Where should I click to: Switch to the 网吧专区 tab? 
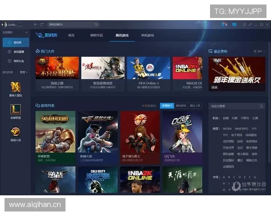point(97,35)
